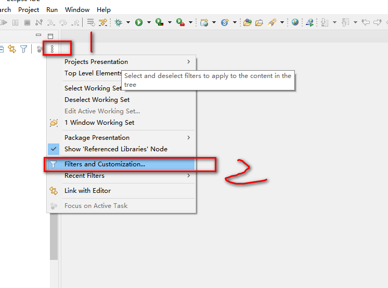This screenshot has height=288, width=388.
Task: Click the Package Explorer vertical scrollbar
Action: pyautogui.click(x=54, y=237)
